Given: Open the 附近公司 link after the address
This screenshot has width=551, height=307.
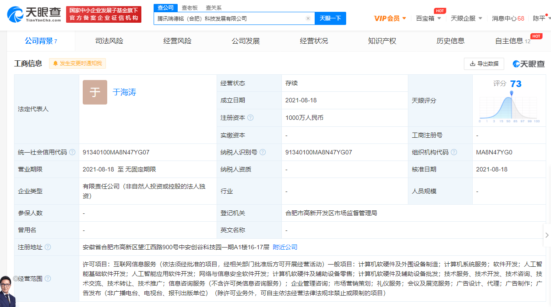Looking at the screenshot, I should [x=285, y=247].
